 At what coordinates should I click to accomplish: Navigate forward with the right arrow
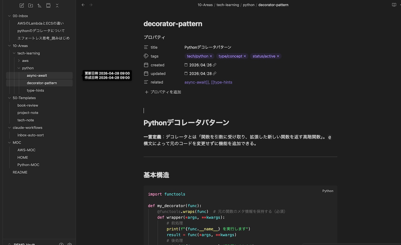[91, 5]
